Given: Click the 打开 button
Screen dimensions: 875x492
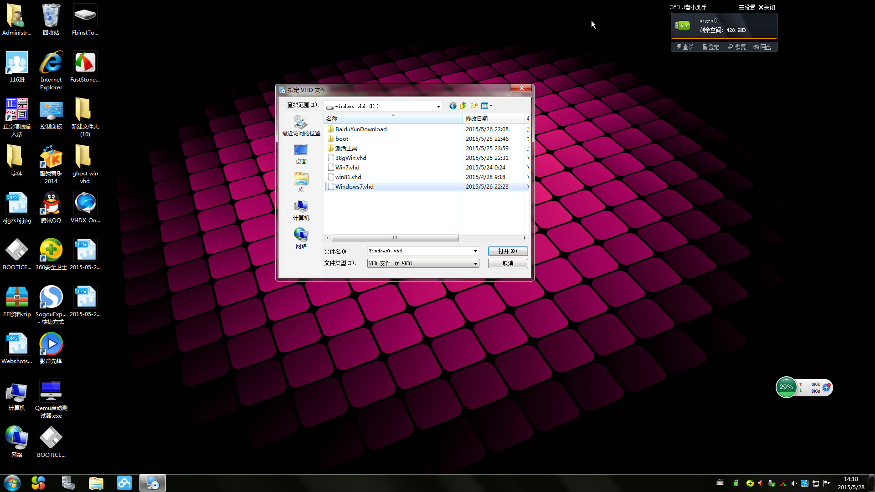Looking at the screenshot, I should pyautogui.click(x=508, y=251).
